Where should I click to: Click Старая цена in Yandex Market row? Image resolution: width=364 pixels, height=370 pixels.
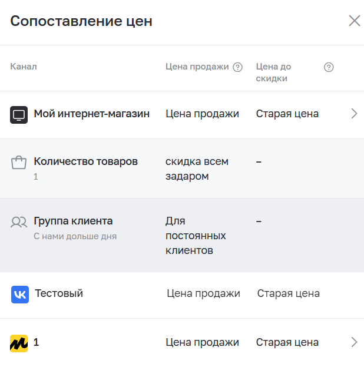[287, 342]
